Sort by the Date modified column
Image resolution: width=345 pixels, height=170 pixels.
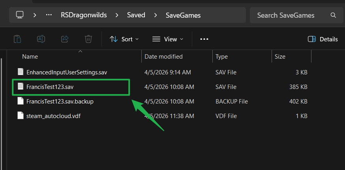163,57
